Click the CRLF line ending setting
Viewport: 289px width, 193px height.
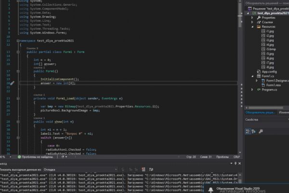[236, 157]
